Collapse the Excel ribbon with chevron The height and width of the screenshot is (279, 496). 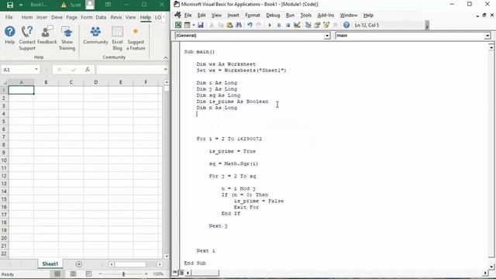pyautogui.click(x=165, y=57)
